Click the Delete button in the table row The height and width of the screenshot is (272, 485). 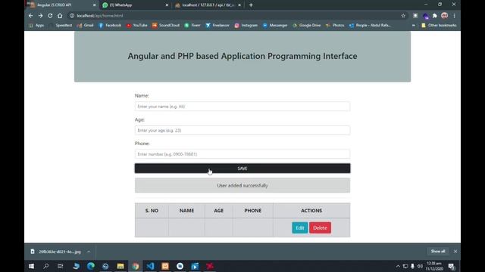click(x=320, y=228)
